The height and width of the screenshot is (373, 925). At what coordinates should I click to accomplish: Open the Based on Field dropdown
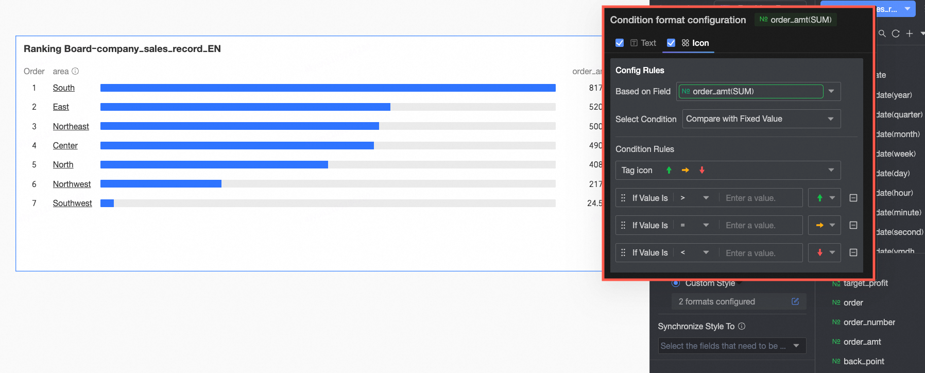pos(831,91)
